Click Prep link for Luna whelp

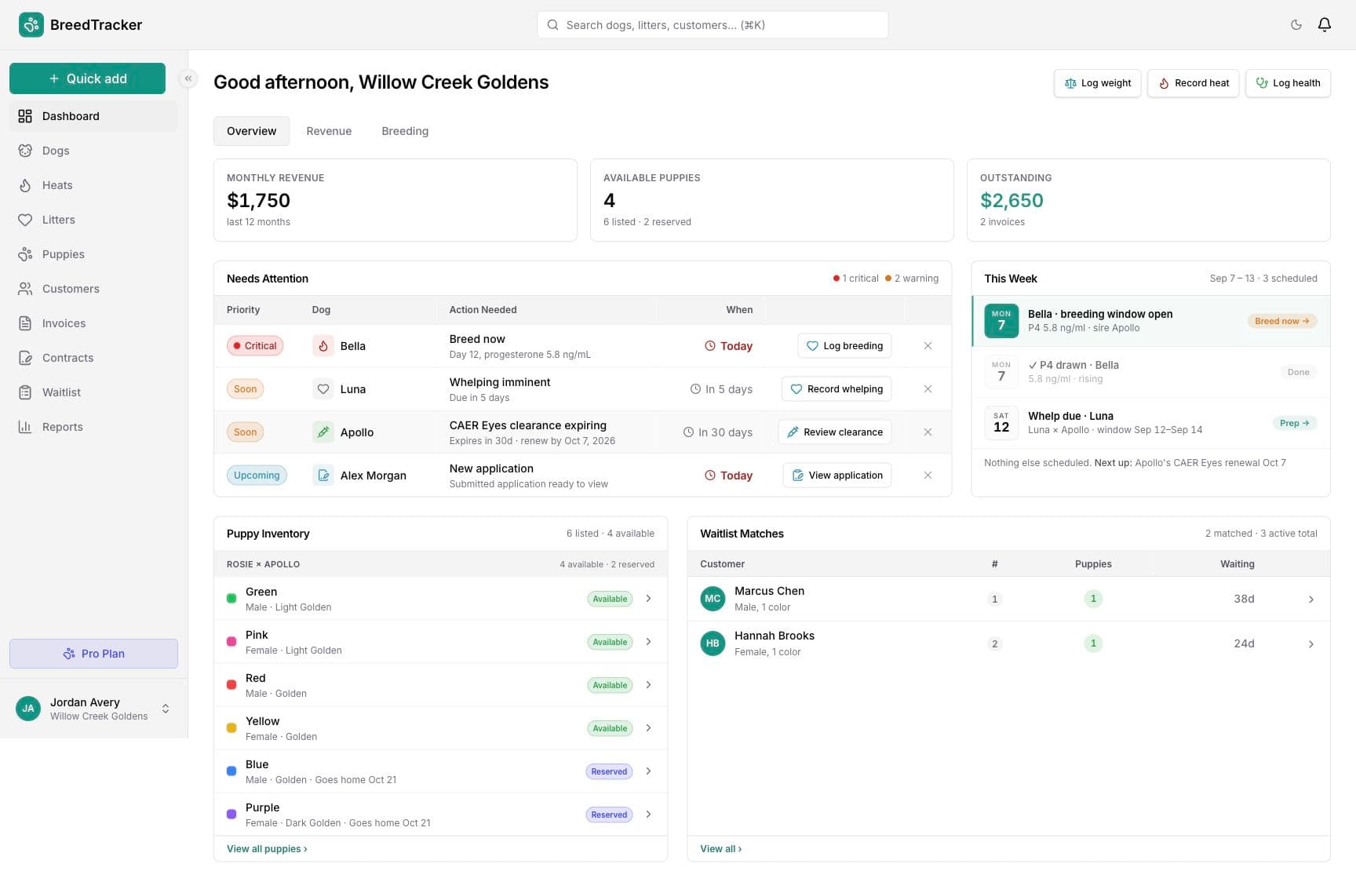pyautogui.click(x=1294, y=423)
